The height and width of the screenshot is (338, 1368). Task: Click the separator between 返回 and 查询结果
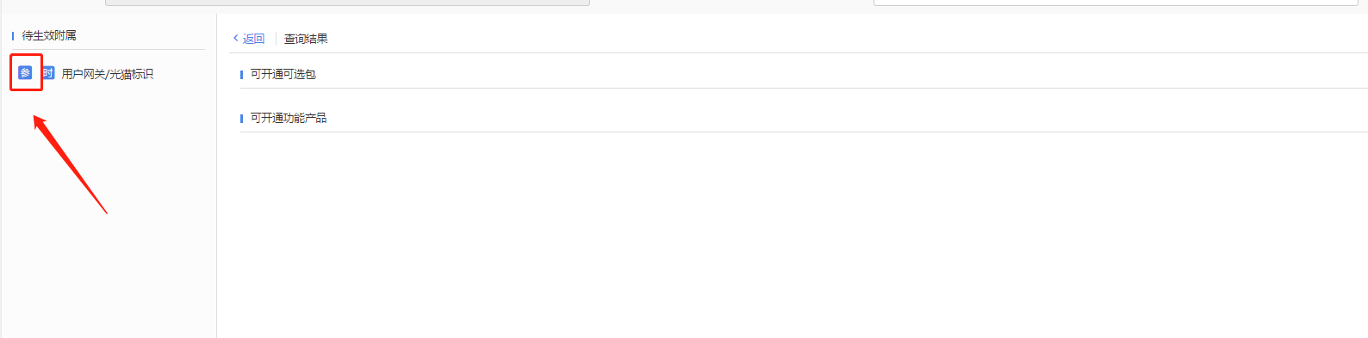(x=276, y=39)
